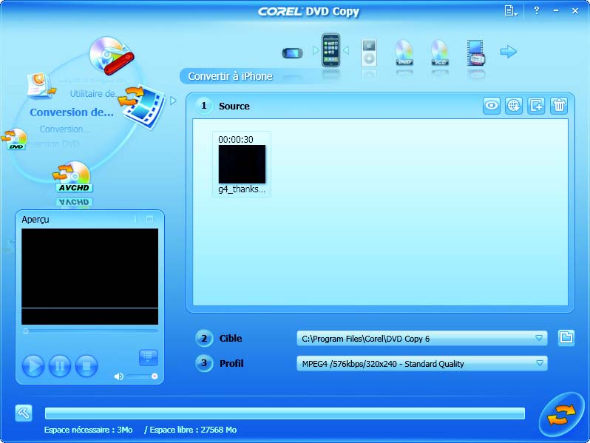The height and width of the screenshot is (443, 590).
Task: Delete source with the trash icon
Action: [x=559, y=105]
